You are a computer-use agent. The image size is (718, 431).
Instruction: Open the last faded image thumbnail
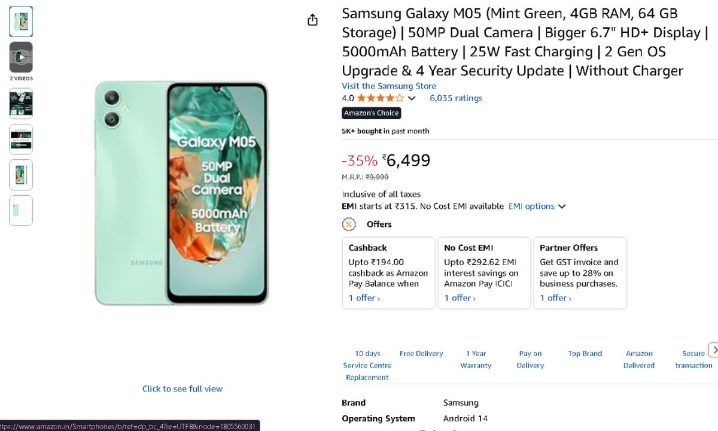click(21, 211)
